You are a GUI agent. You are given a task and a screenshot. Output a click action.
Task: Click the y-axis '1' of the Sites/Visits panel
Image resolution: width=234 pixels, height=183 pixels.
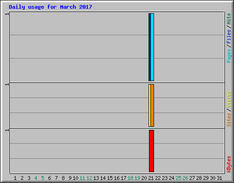point(7,85)
